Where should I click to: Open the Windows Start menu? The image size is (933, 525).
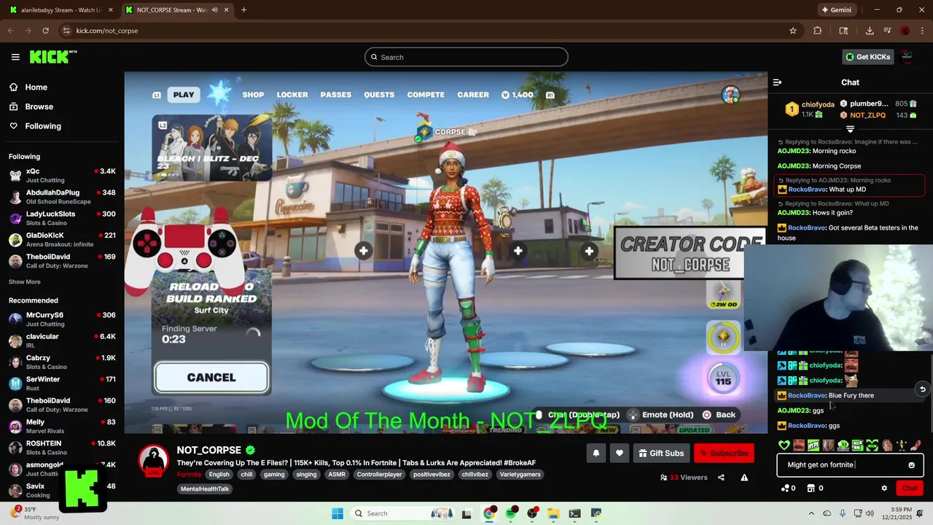337,513
